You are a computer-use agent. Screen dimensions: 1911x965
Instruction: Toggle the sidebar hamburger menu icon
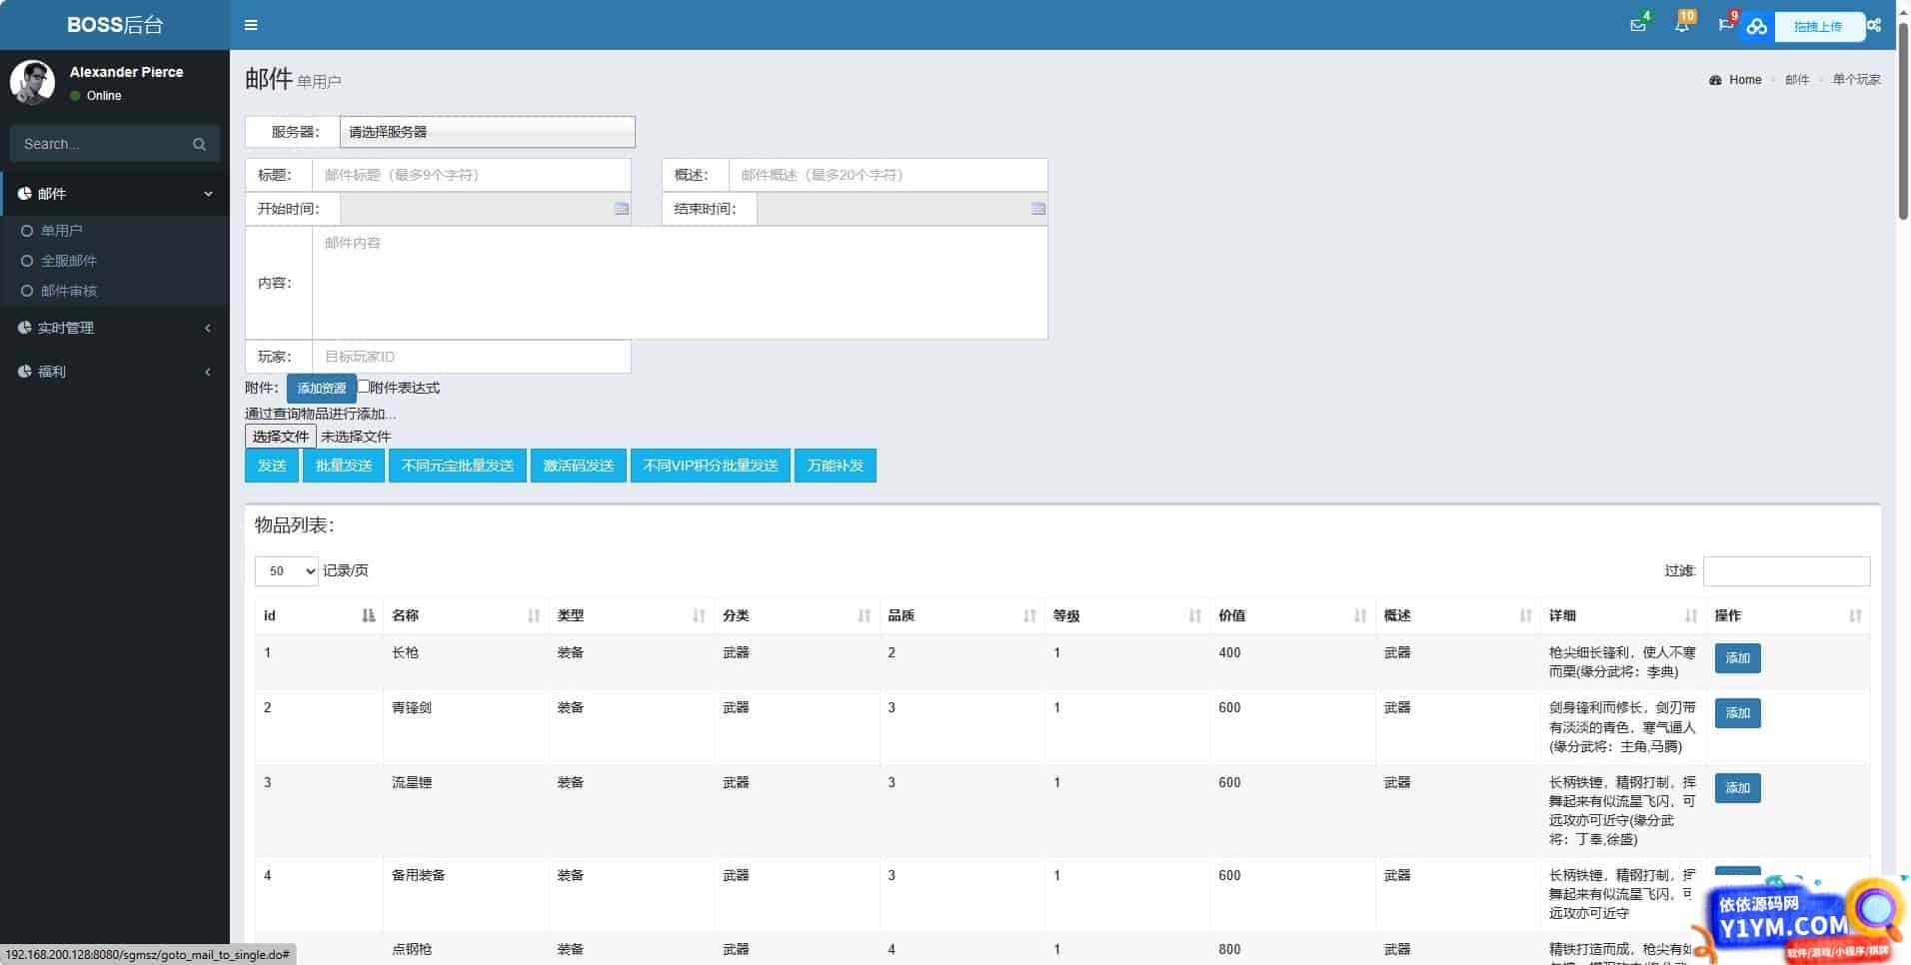(x=251, y=25)
